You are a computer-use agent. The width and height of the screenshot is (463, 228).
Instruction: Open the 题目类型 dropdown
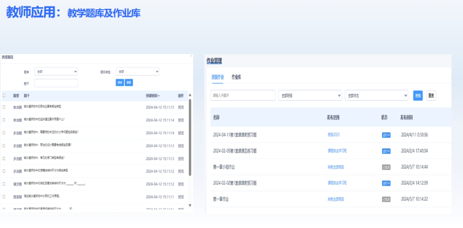click(137, 72)
